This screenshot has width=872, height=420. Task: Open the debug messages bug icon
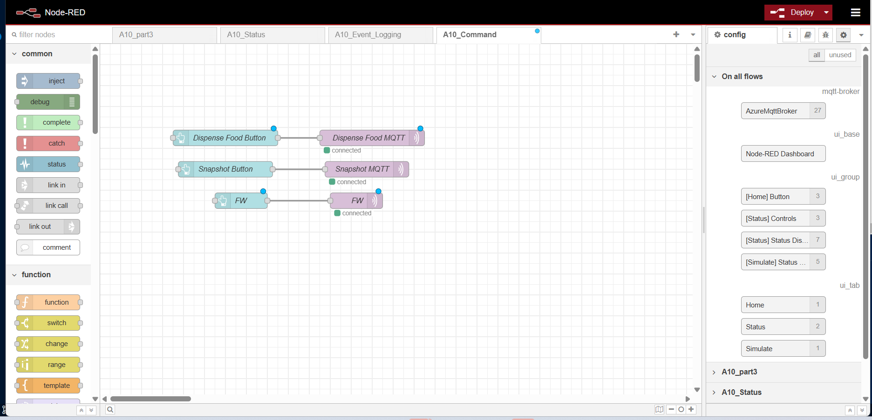point(825,35)
